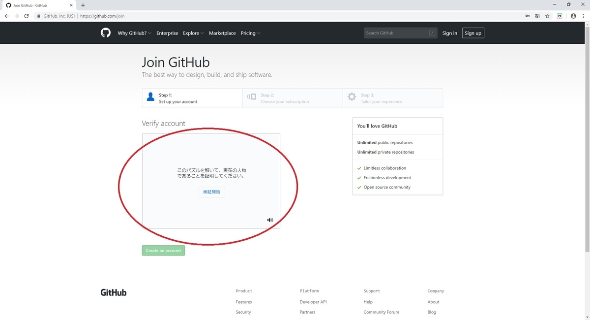The width and height of the screenshot is (590, 320).
Task: Select Step 1 Set up your account
Action: [192, 98]
